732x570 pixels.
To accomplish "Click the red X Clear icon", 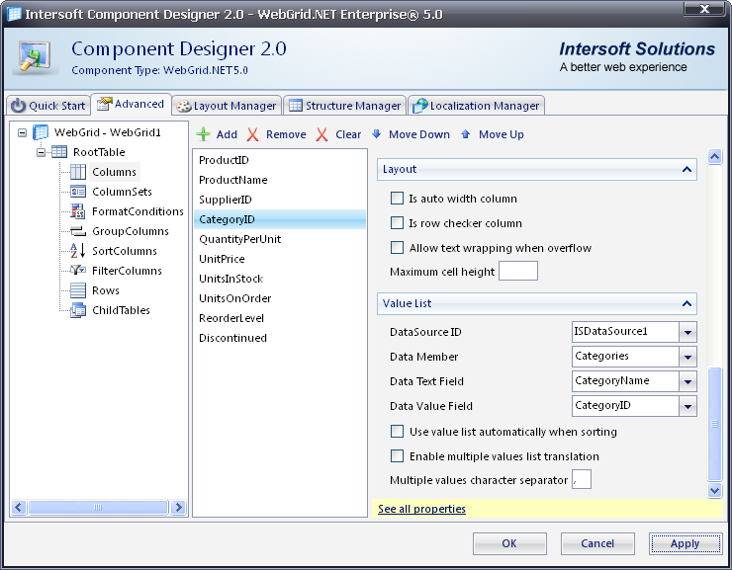I will pyautogui.click(x=321, y=134).
